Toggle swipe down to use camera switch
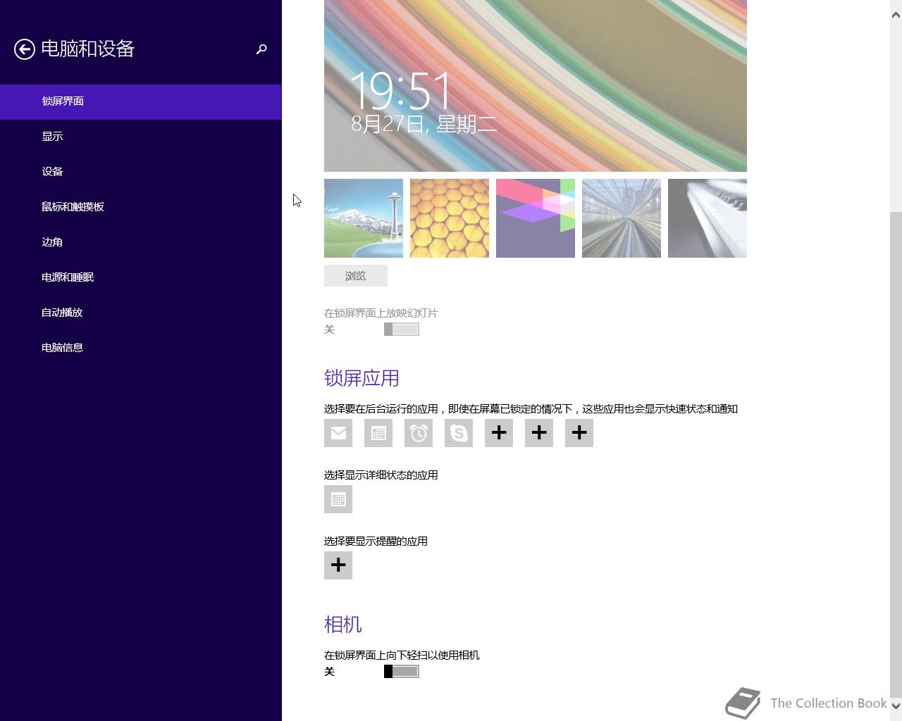Viewport: 902px width, 721px height. 402,672
